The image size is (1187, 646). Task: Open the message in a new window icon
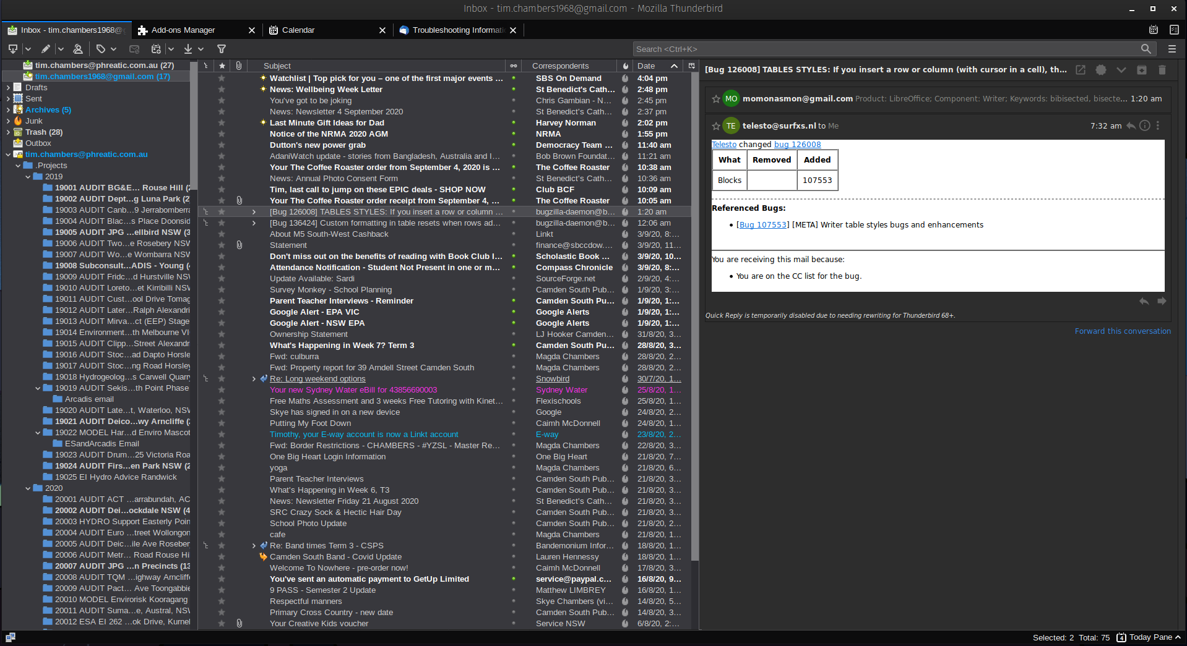(1081, 70)
